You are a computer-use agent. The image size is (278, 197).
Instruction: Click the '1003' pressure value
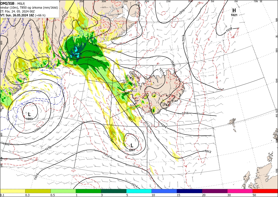click(x=29, y=119)
